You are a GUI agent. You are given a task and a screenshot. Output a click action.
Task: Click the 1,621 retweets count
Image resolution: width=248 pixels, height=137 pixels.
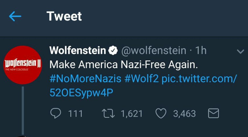coord(131,113)
